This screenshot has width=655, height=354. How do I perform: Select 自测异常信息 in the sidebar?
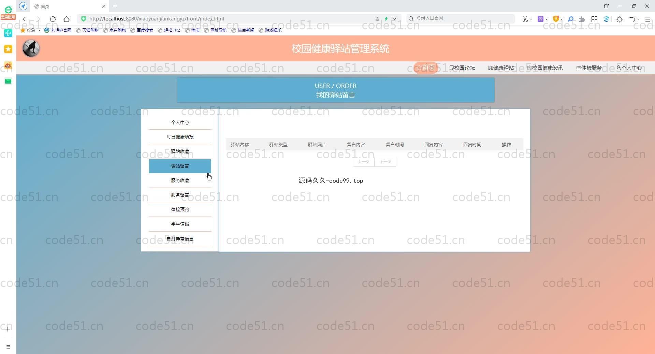(x=180, y=239)
